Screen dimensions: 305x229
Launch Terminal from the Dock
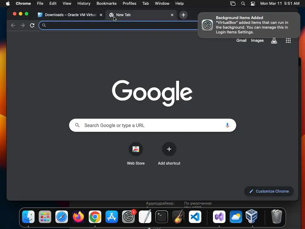click(x=162, y=217)
